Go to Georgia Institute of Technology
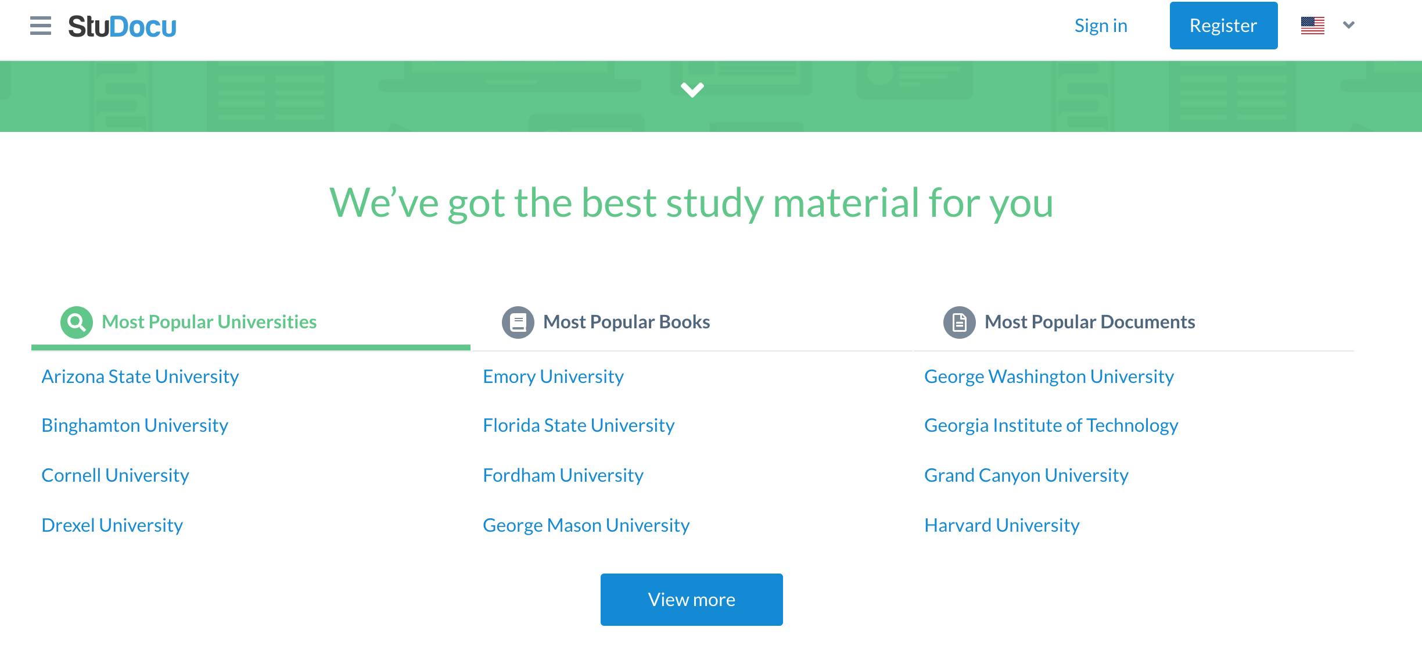 coord(1051,425)
